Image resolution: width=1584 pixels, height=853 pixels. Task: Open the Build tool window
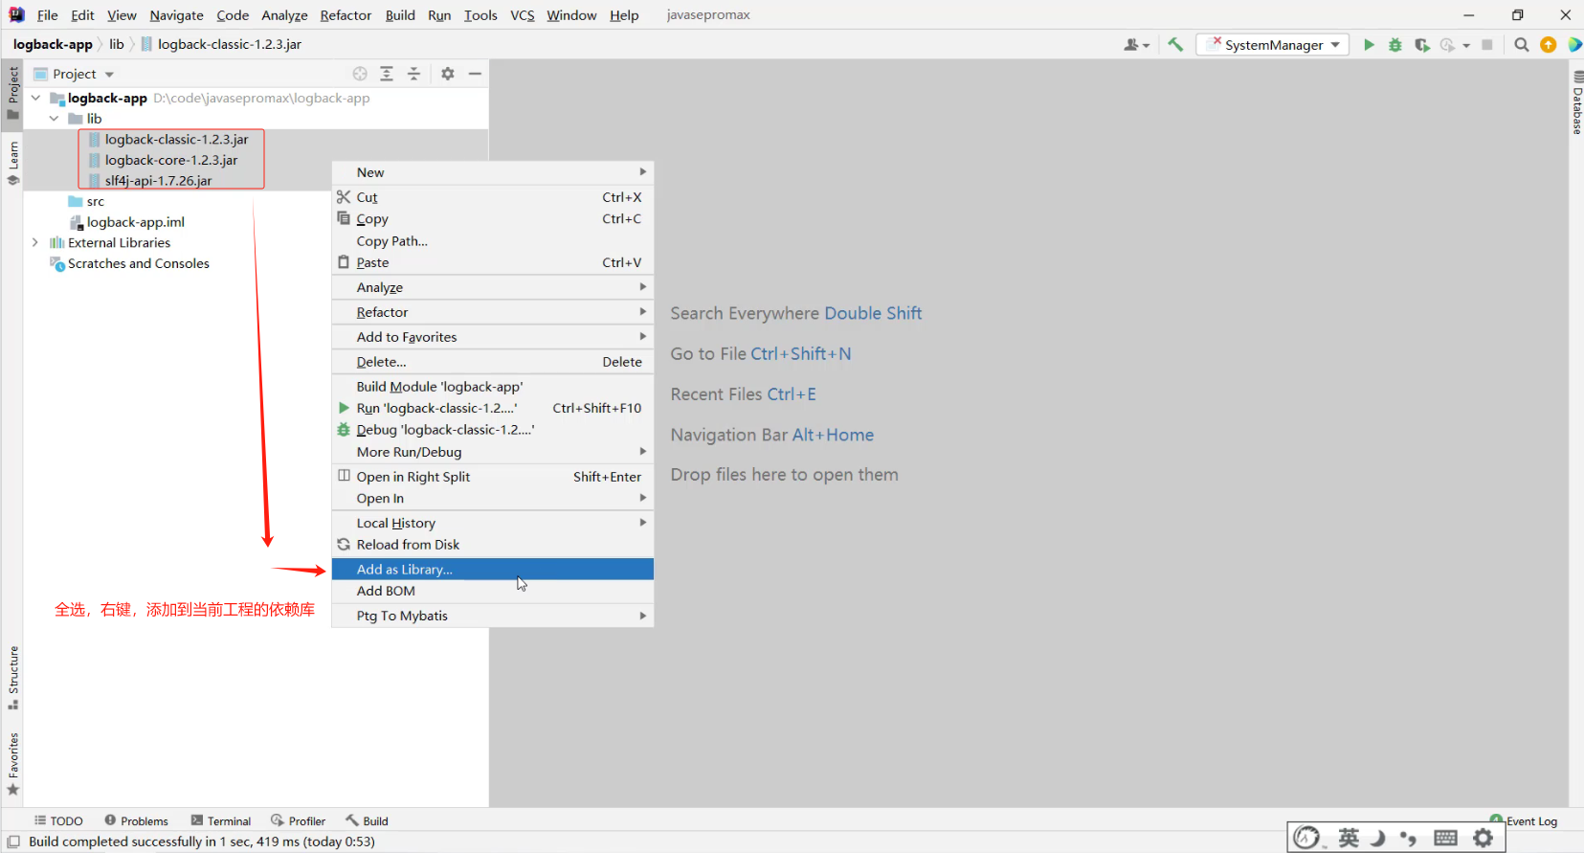367,821
